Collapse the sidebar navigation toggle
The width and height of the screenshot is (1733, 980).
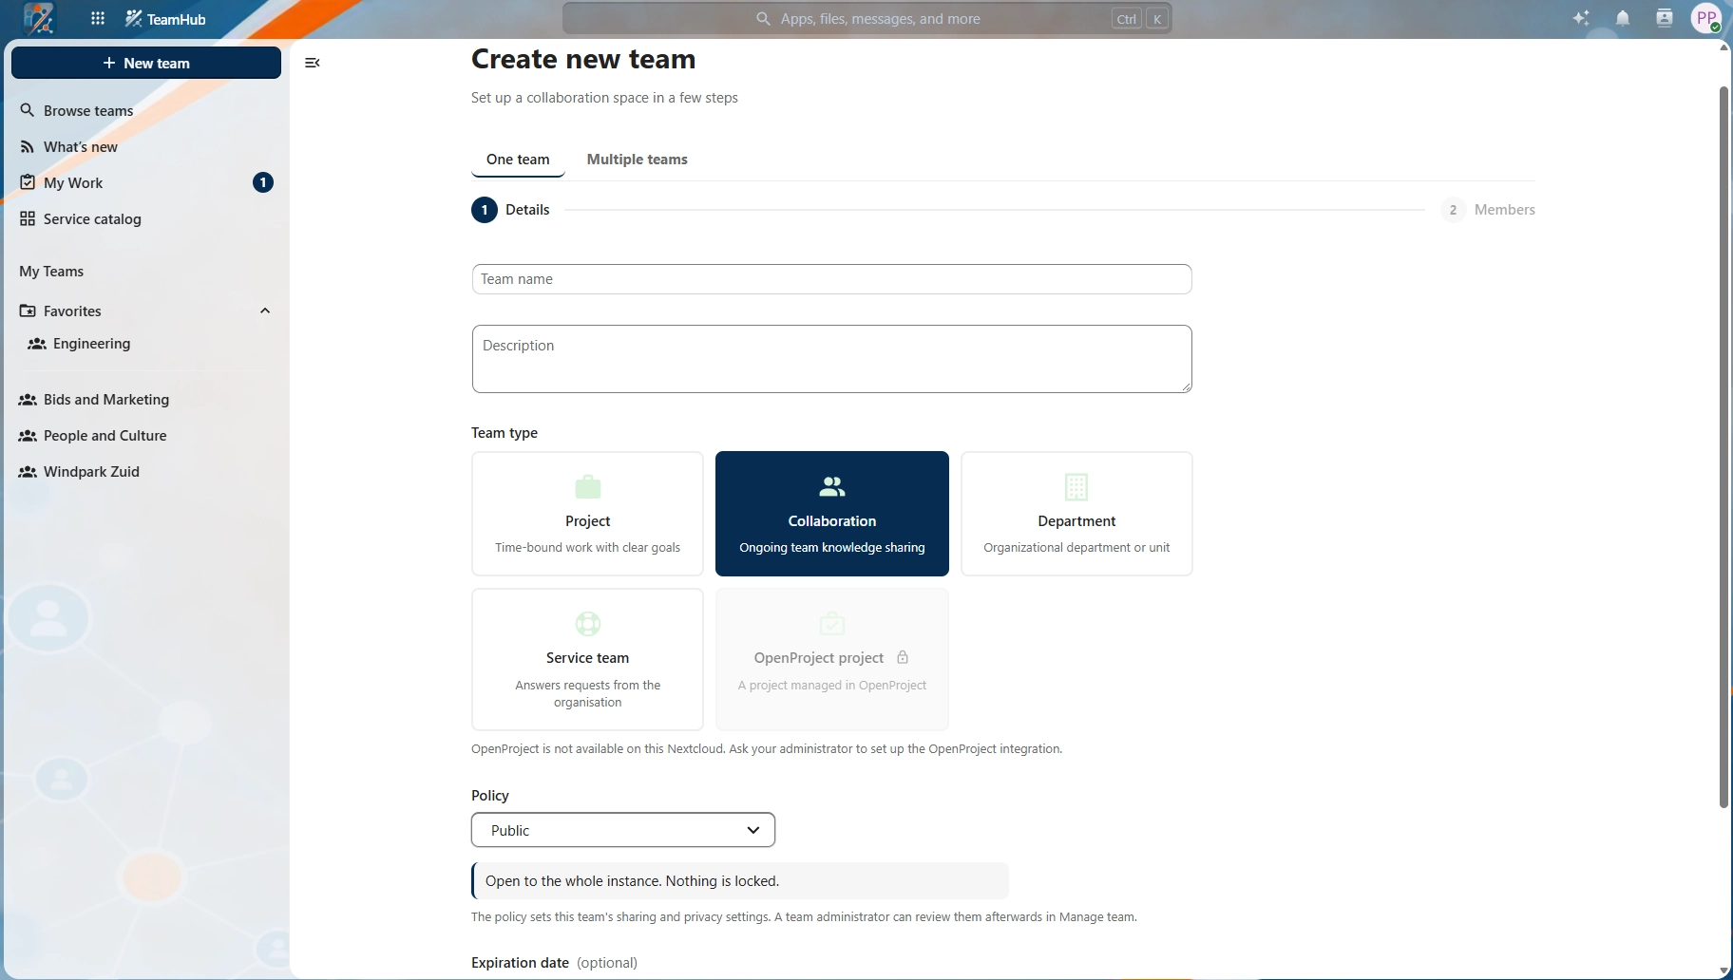(x=312, y=63)
